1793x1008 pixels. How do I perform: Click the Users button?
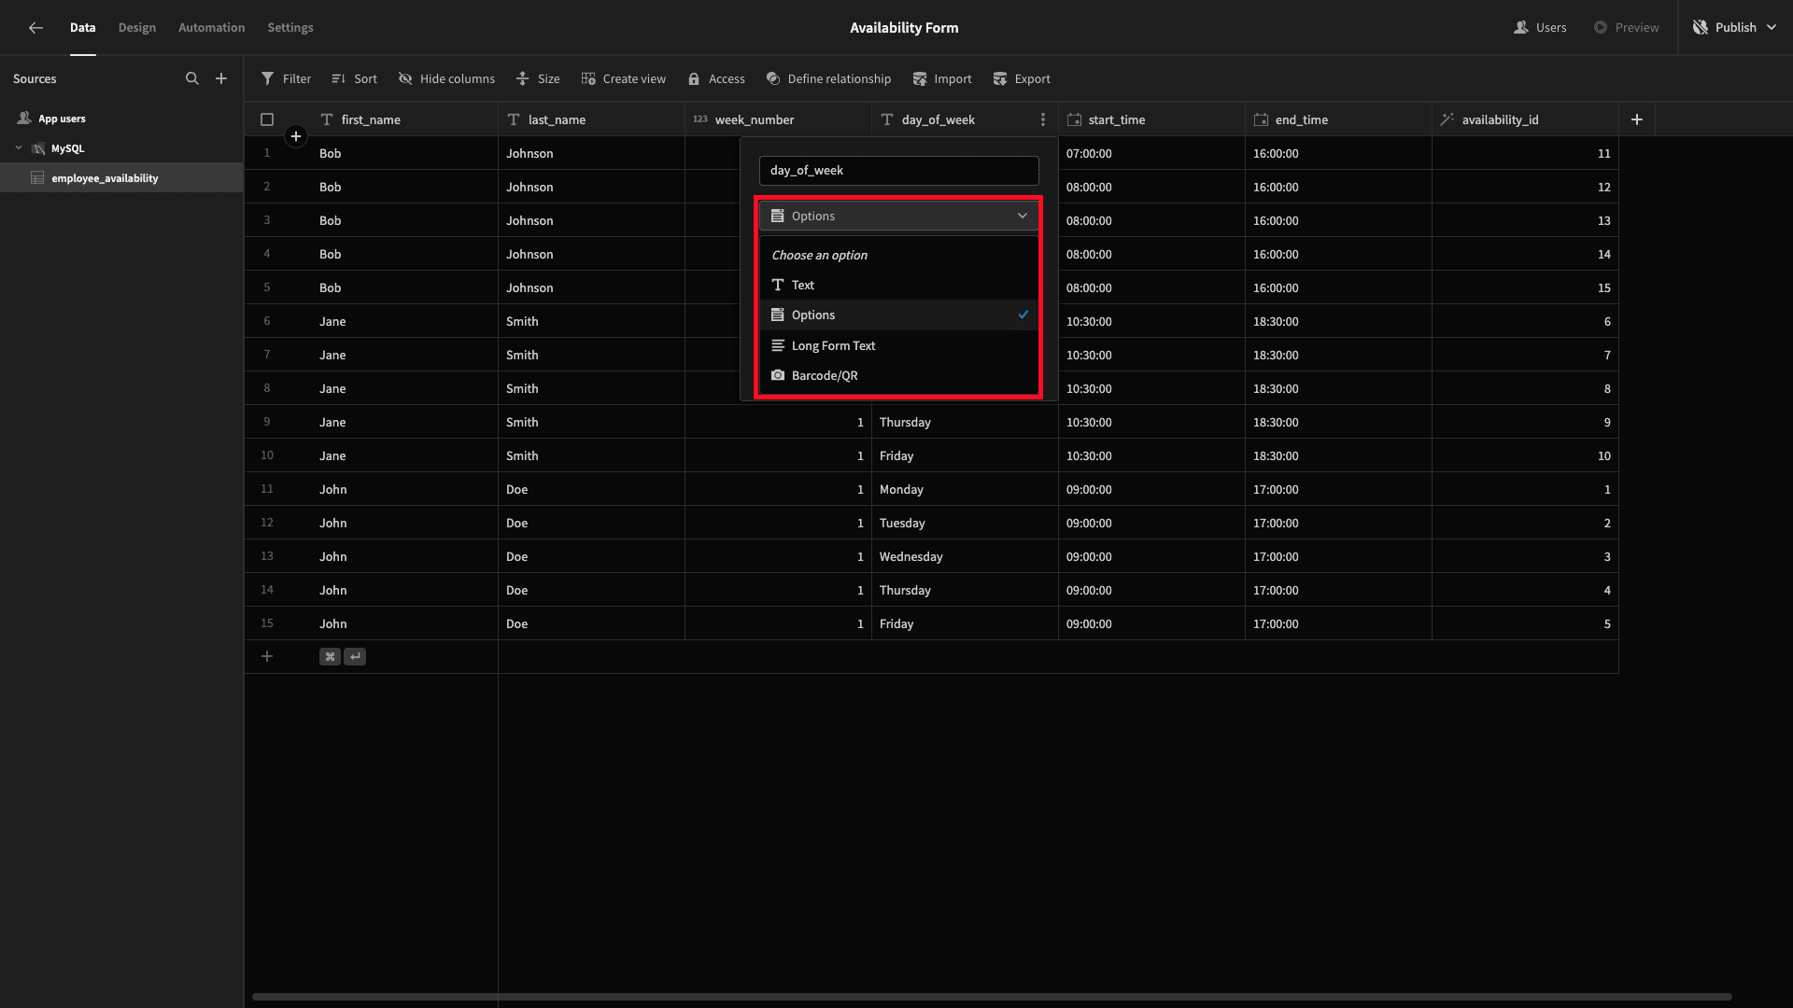tap(1540, 28)
